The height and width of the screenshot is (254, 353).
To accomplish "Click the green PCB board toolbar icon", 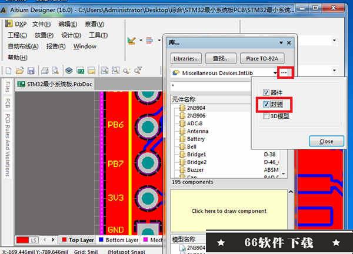I will pyautogui.click(x=81, y=71).
